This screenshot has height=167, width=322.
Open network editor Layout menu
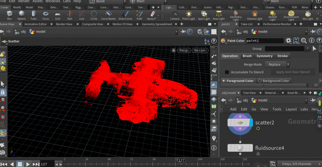coord(291,109)
